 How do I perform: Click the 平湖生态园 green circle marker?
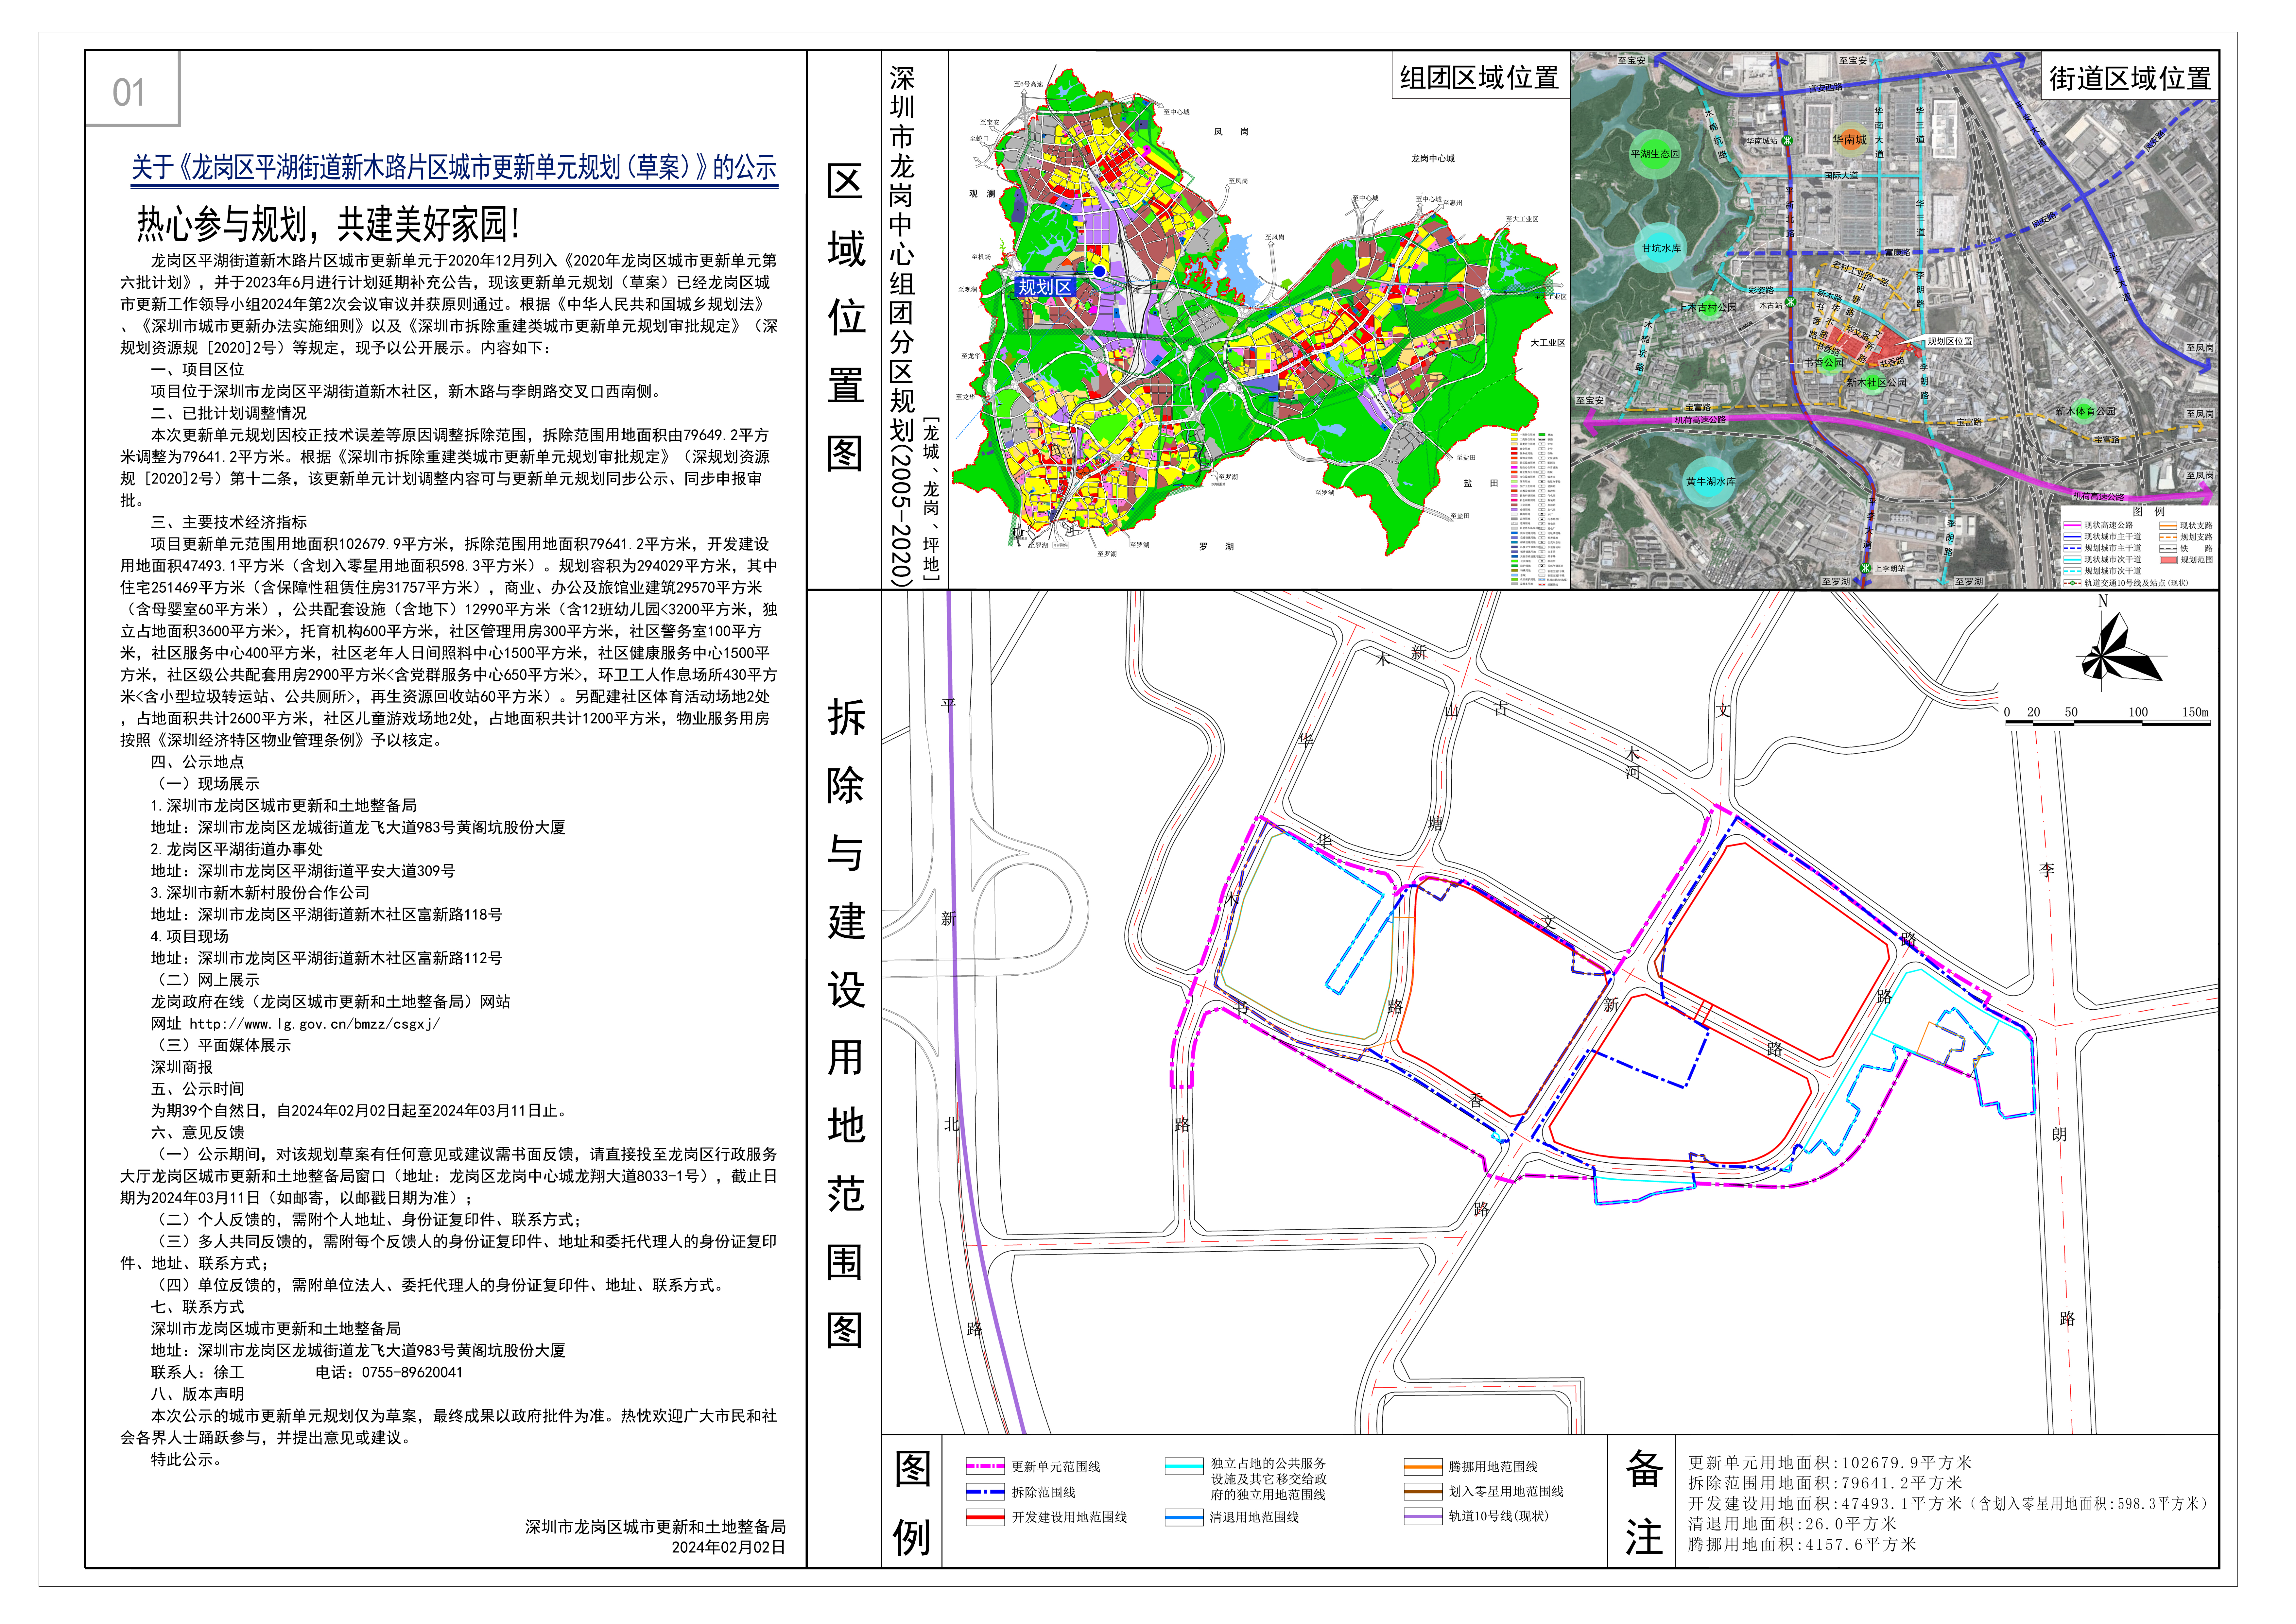(1655, 154)
